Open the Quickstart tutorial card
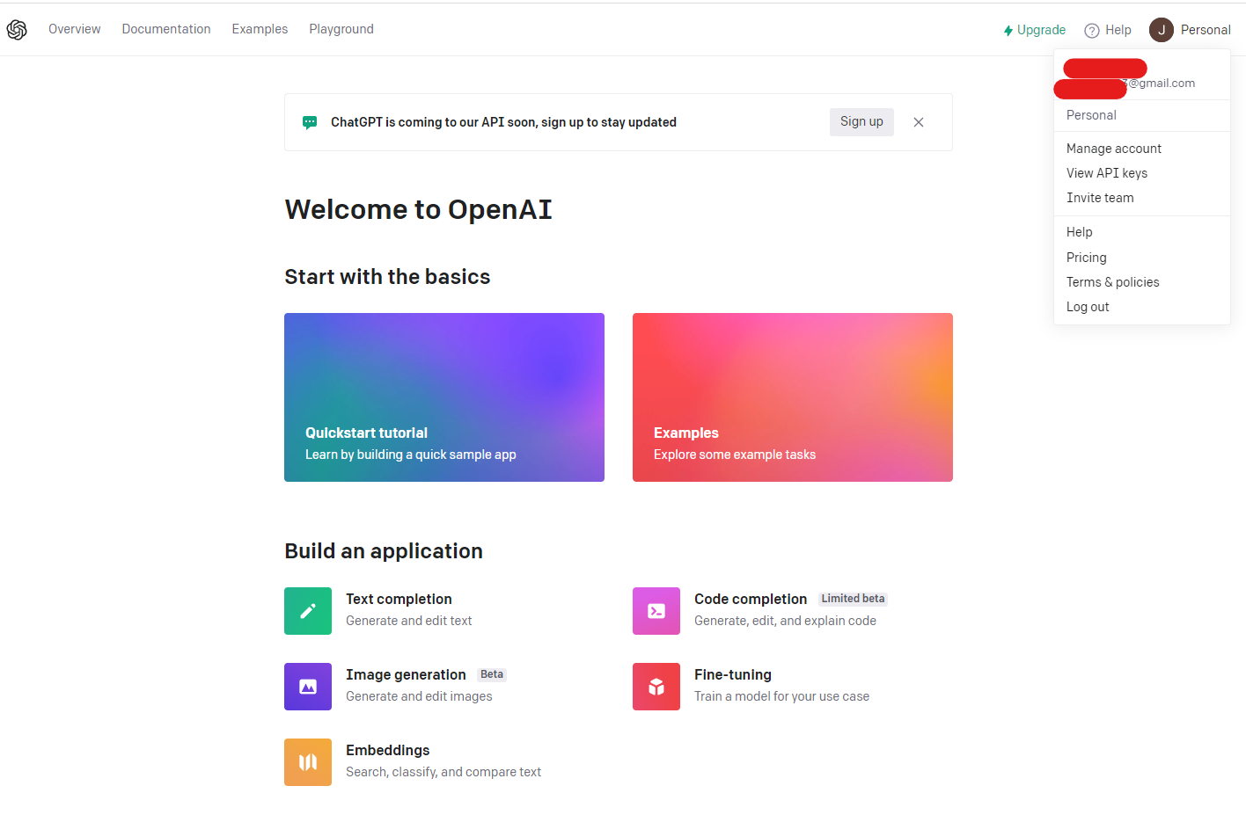 [x=444, y=397]
